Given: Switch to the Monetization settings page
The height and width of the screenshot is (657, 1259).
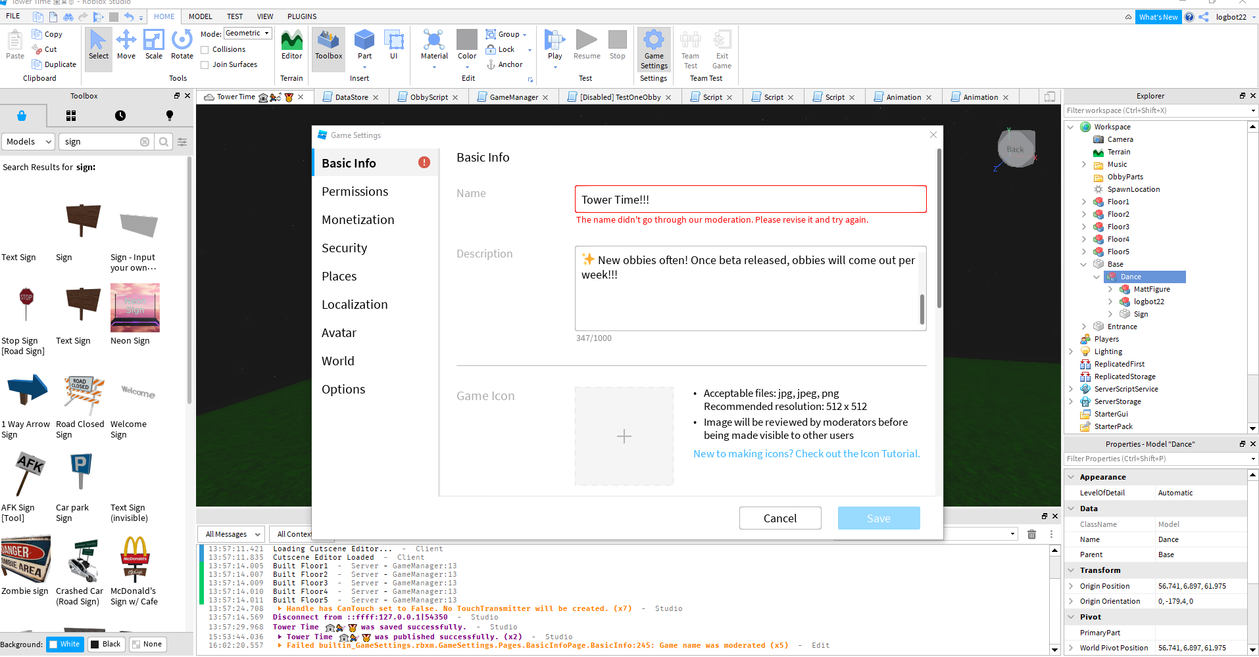Looking at the screenshot, I should [x=358, y=220].
